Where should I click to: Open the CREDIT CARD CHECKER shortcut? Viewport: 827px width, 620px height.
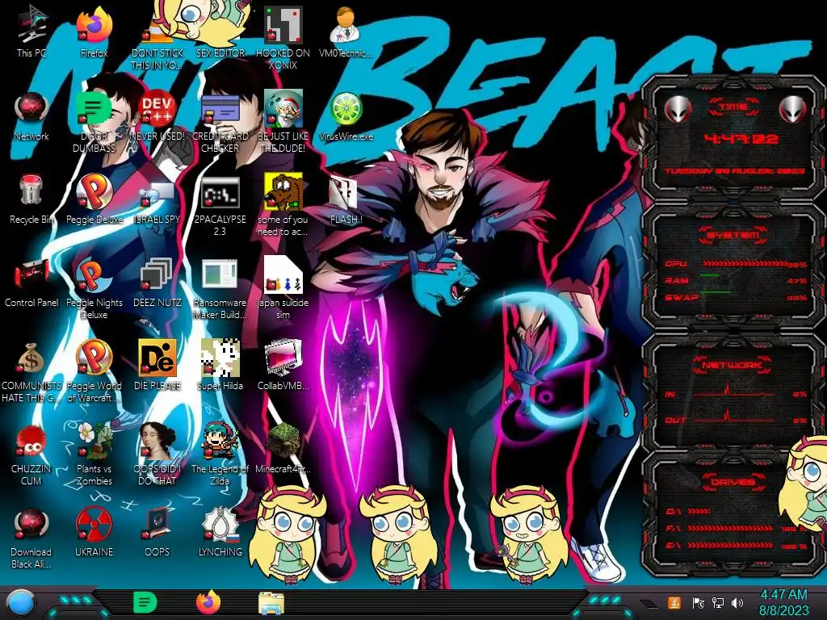[220, 121]
